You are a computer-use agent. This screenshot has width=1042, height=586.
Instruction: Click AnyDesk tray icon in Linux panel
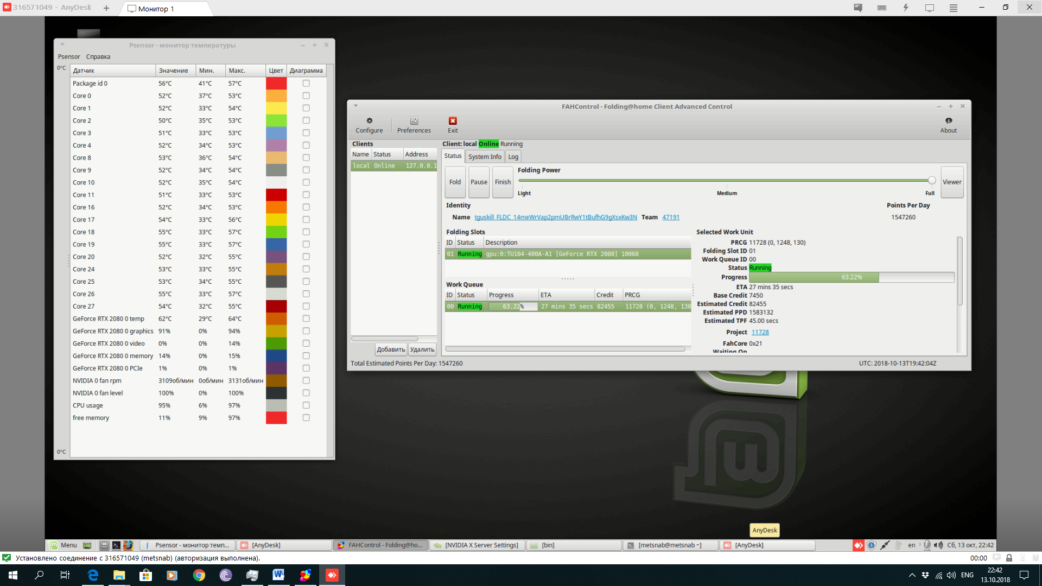tap(858, 545)
